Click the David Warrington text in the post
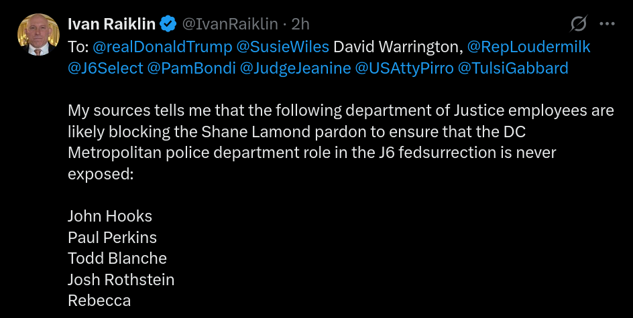This screenshot has height=318, width=633. coord(394,48)
